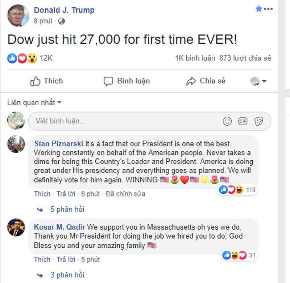Image resolution: width=290 pixels, height=283 pixels.
Task: Click the Bình luận comment button
Action: [x=127, y=81]
